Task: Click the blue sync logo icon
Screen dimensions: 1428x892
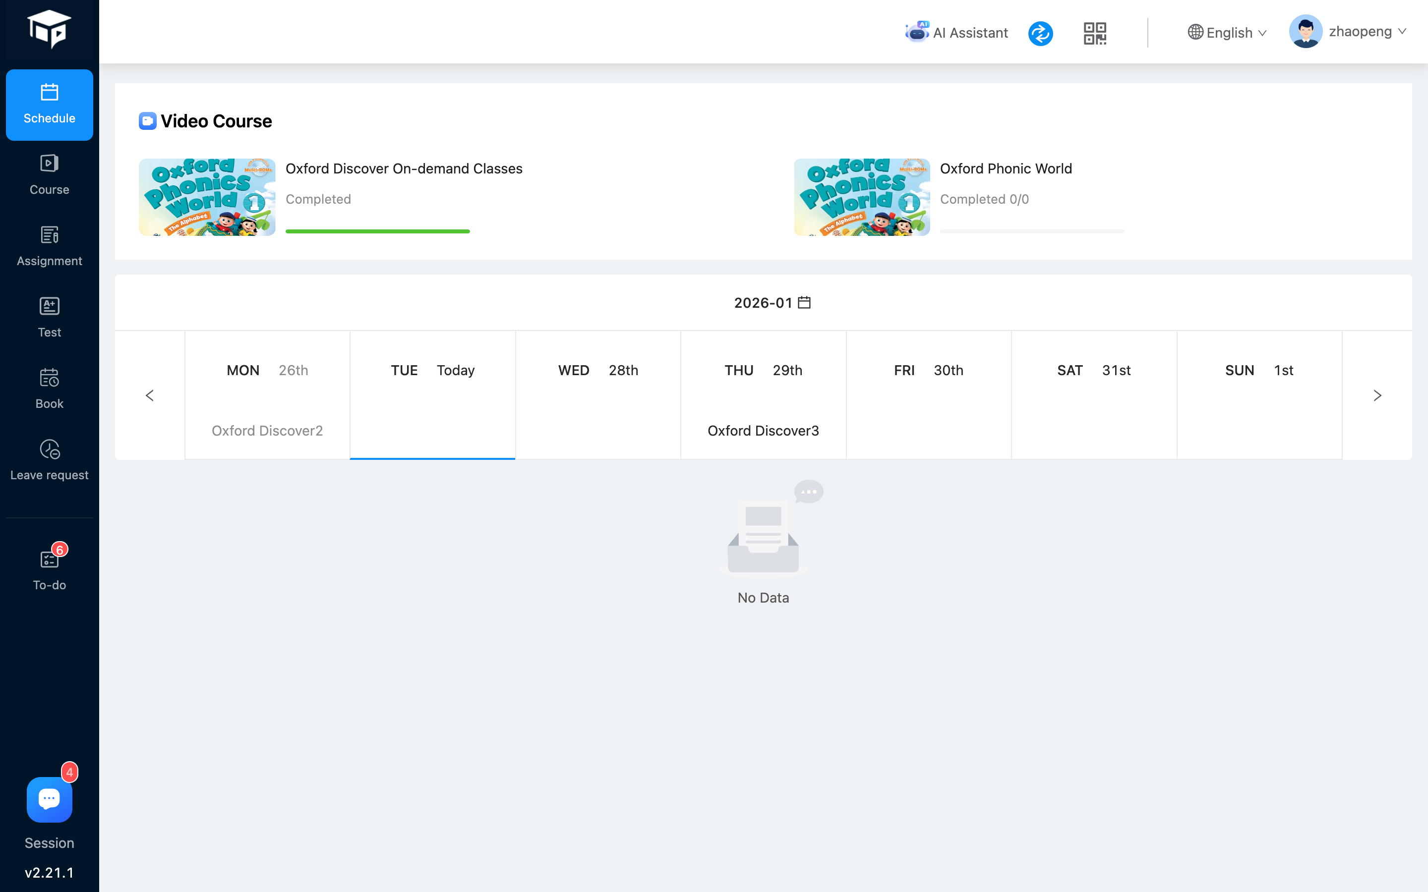Action: (1040, 33)
